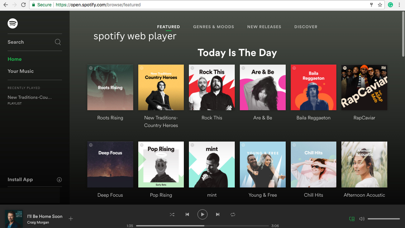Viewport: 405px width, 228px height.
Task: Click the key icon in address bar
Action: point(372,5)
